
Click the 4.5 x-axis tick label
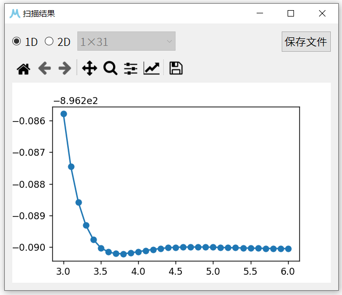point(176,271)
